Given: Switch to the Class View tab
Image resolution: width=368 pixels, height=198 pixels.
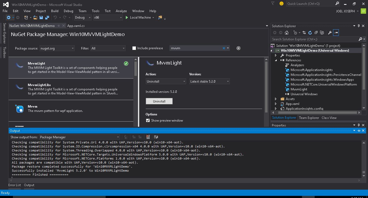Looking at the screenshot, I should (x=329, y=118).
